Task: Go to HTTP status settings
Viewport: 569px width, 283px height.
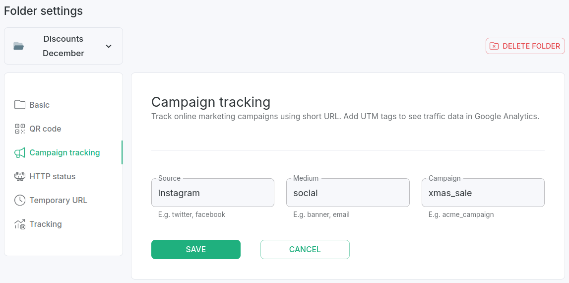Action: point(52,176)
